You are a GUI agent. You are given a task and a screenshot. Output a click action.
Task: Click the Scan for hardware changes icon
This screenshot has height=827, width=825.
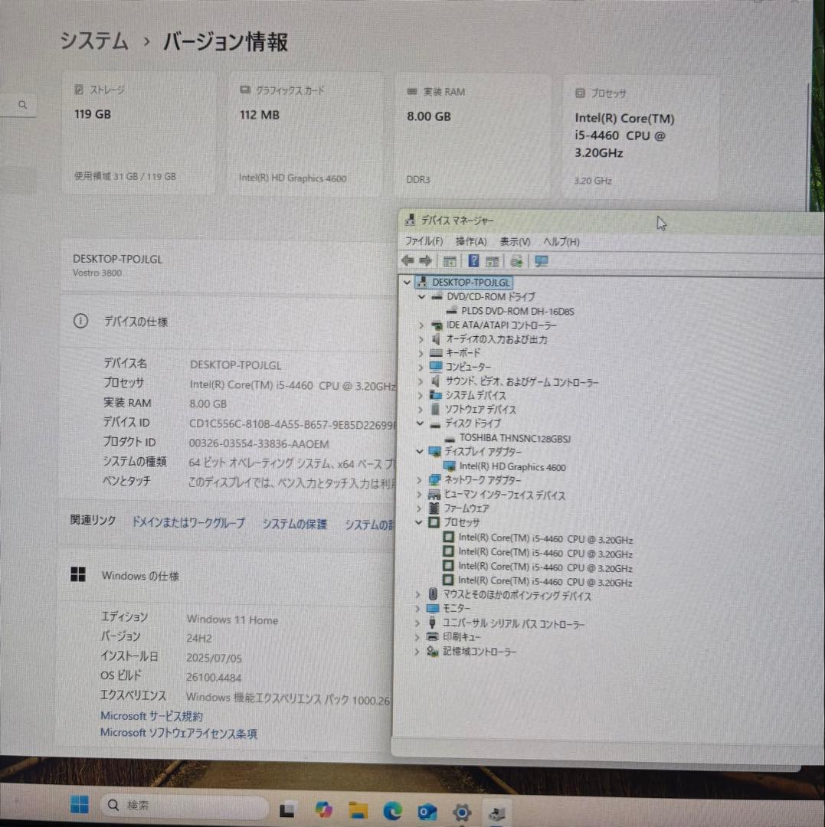tap(516, 260)
